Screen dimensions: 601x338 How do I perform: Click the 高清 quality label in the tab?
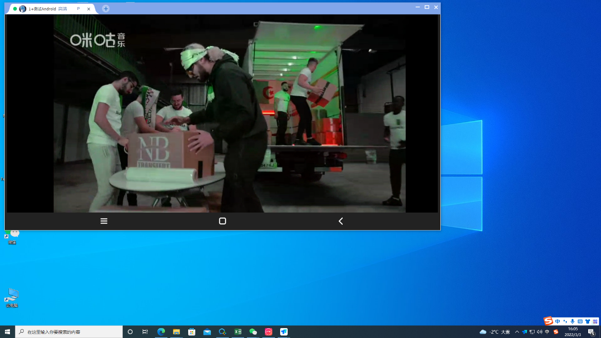point(63,9)
